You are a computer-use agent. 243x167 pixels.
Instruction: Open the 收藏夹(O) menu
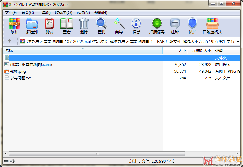pyautogui.click(x=65, y=13)
